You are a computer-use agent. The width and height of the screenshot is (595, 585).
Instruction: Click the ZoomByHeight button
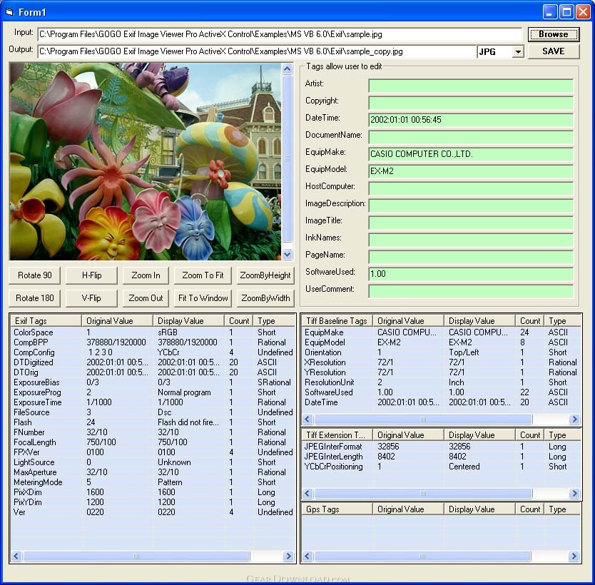coord(265,275)
